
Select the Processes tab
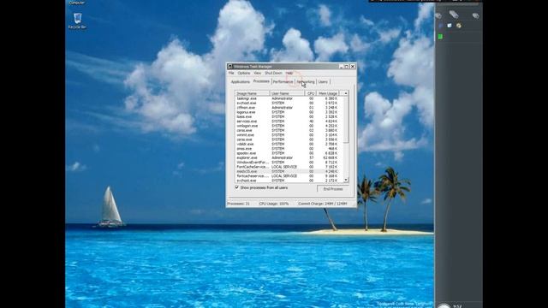[x=261, y=81]
